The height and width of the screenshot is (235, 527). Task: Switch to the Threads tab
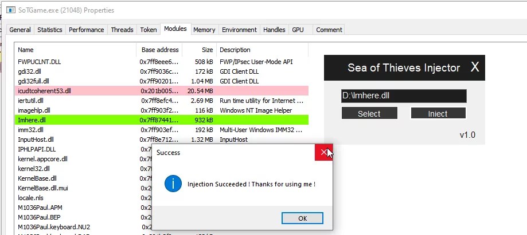[122, 30]
